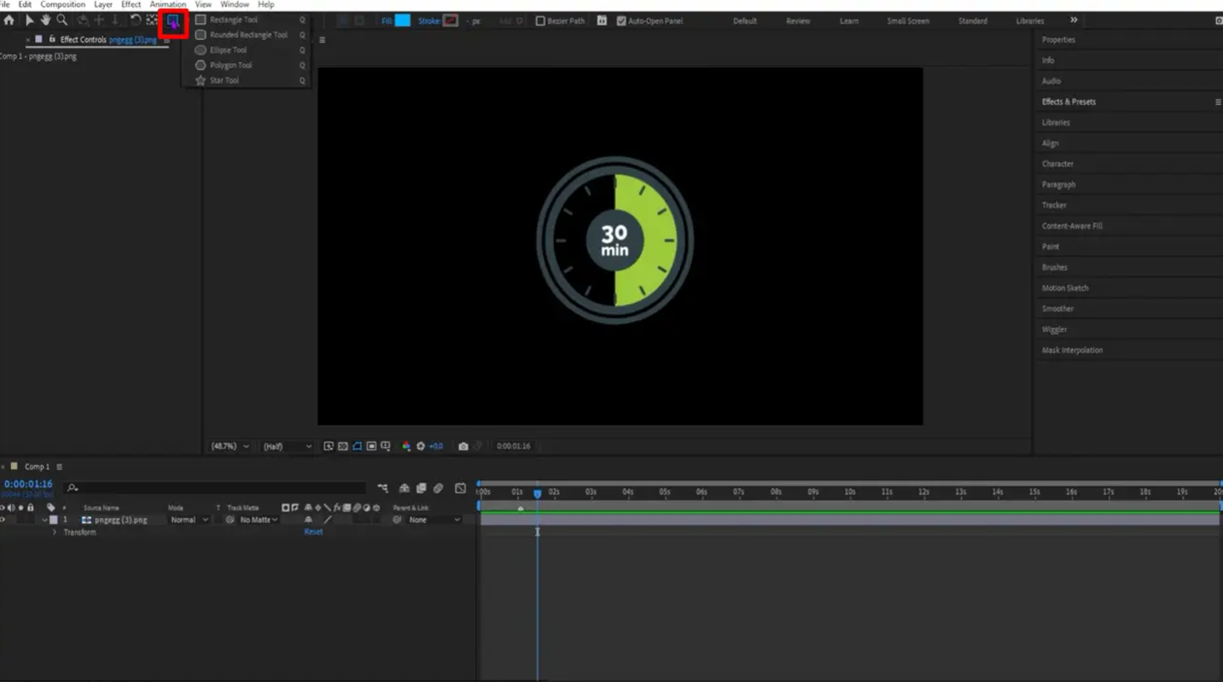This screenshot has width=1223, height=682.
Task: Disable the Auto-Open Panel checkbox
Action: (621, 20)
